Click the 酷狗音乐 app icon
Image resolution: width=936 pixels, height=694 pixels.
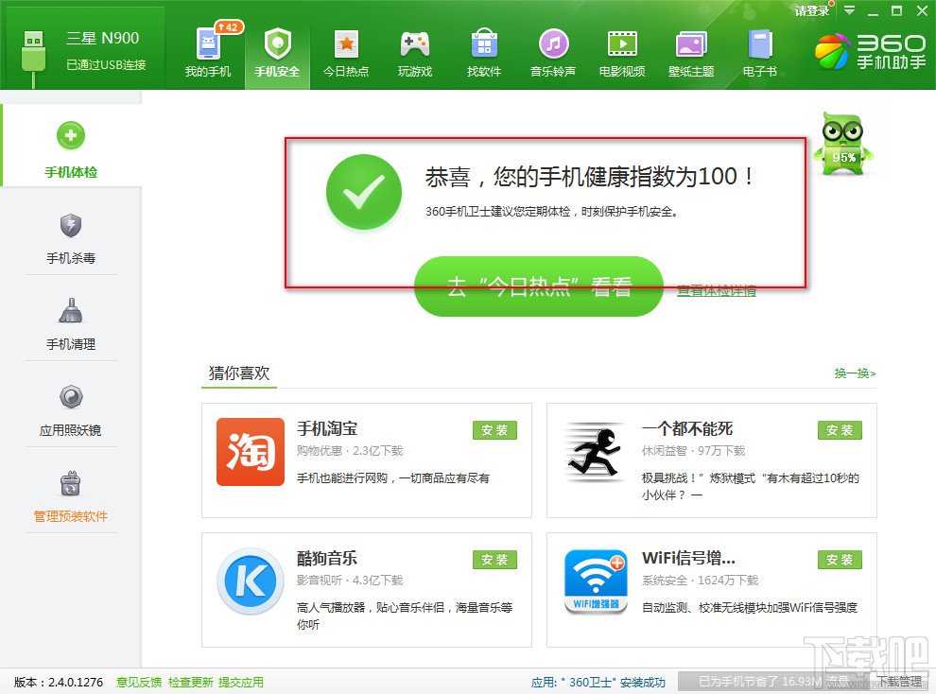point(251,581)
